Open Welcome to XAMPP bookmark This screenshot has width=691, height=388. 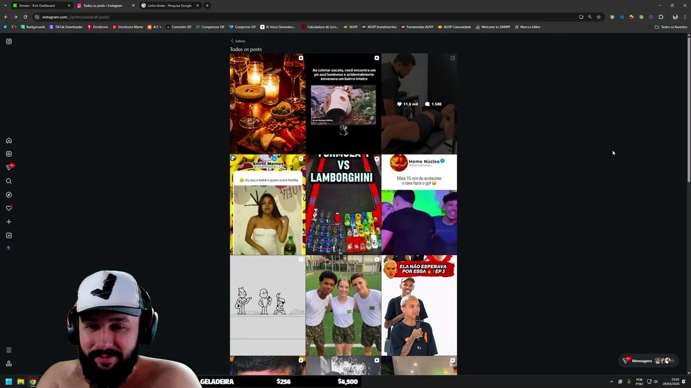tap(493, 27)
